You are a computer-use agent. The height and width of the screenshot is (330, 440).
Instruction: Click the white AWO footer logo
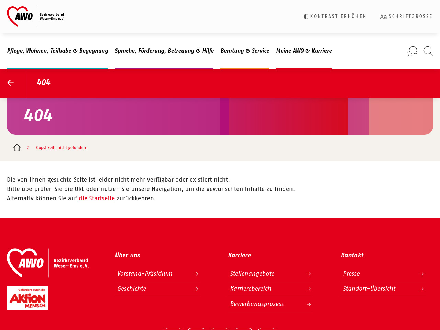click(x=48, y=263)
